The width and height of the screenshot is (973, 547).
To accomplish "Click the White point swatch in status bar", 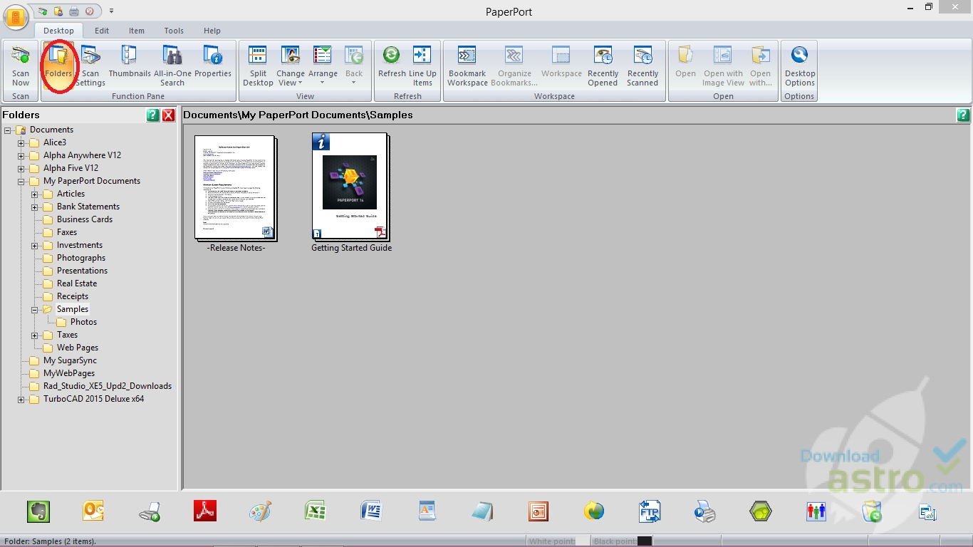I will tap(582, 541).
